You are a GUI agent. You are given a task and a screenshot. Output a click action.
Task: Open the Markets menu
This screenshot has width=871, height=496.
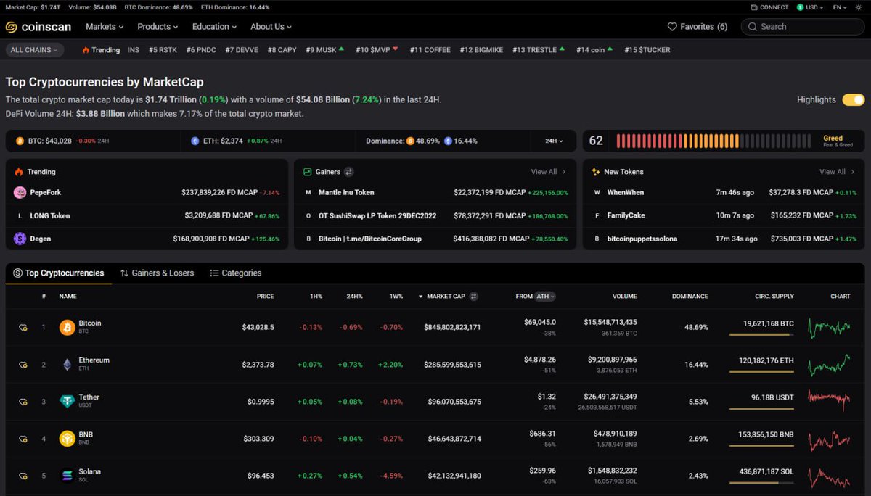(105, 27)
